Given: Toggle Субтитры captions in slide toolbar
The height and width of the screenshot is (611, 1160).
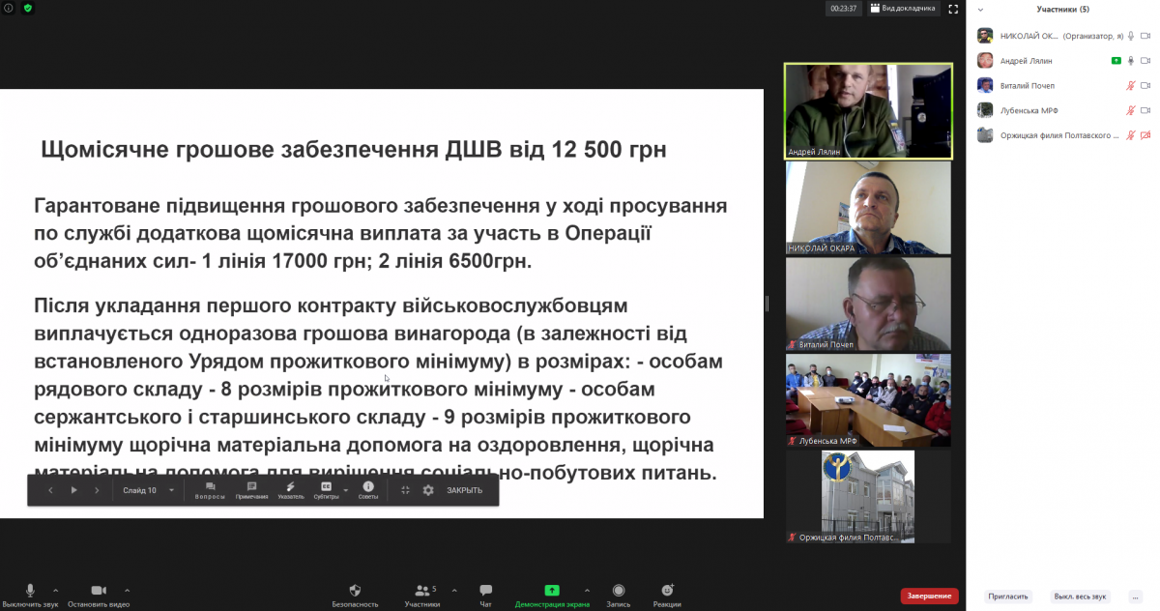Looking at the screenshot, I should 326,489.
